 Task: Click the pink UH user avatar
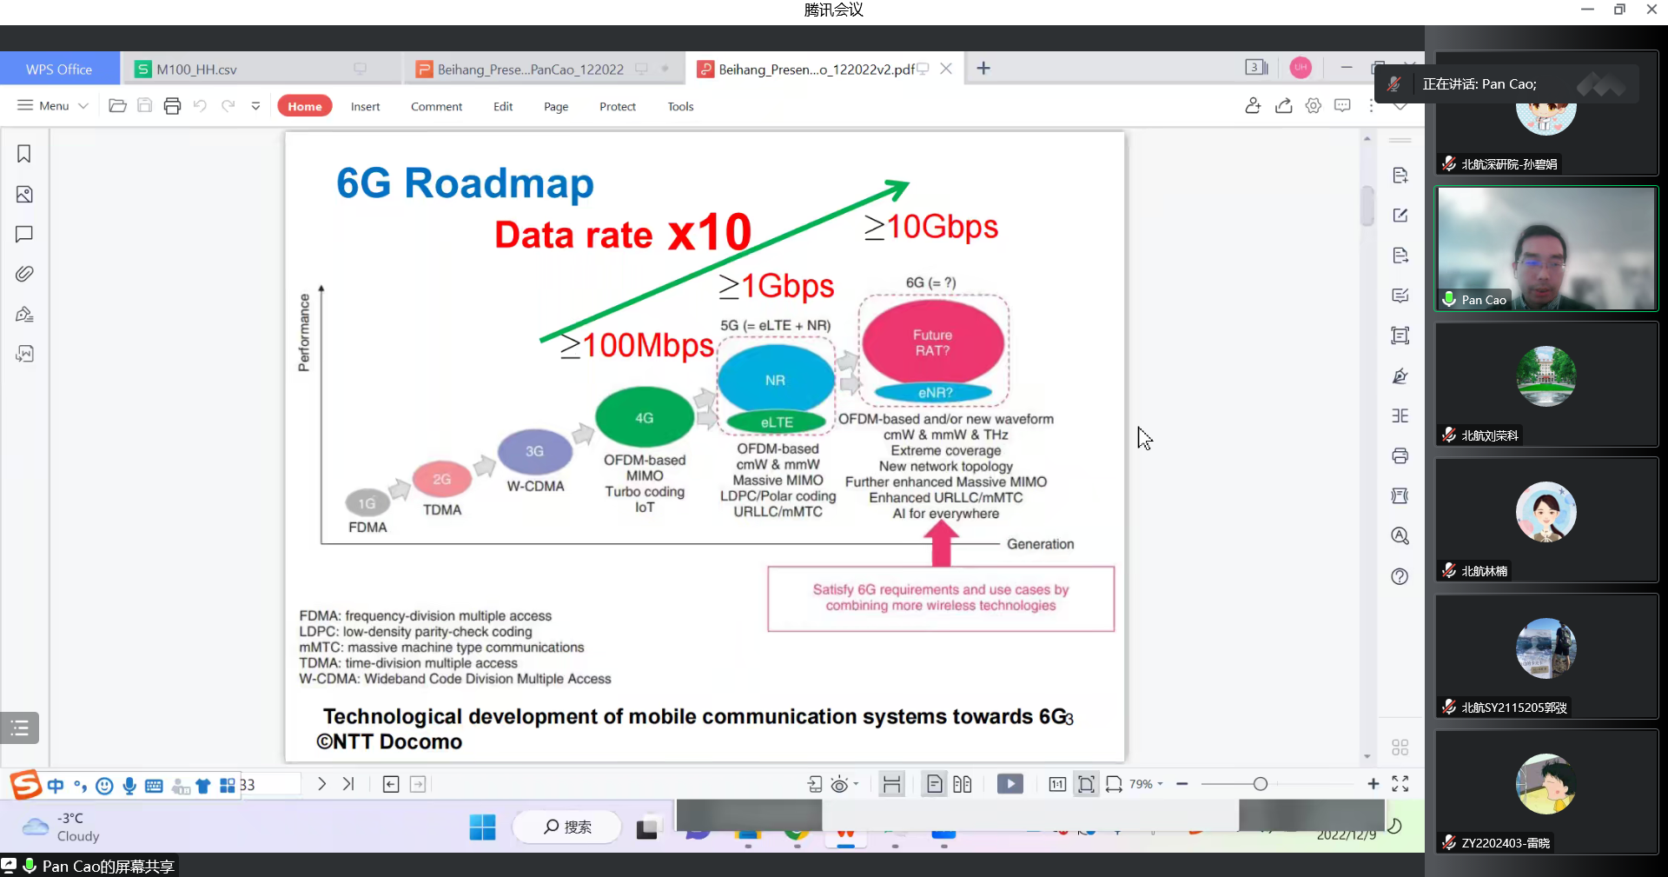coord(1301,68)
